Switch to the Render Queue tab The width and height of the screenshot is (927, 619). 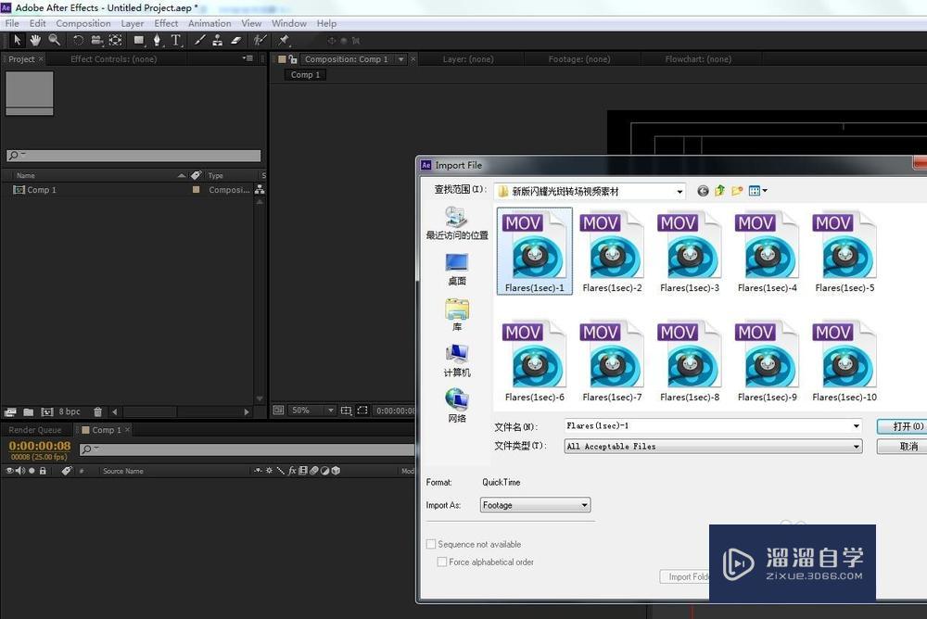pyautogui.click(x=35, y=430)
